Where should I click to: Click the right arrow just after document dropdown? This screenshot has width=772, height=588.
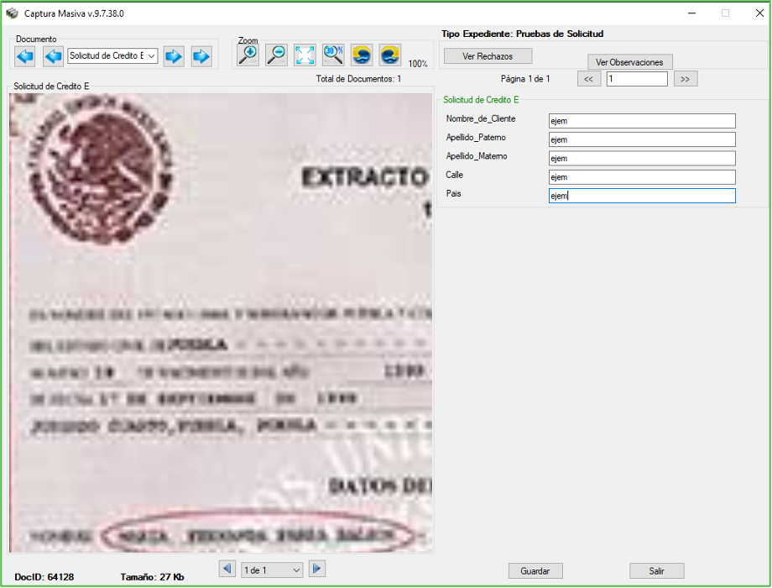173,56
